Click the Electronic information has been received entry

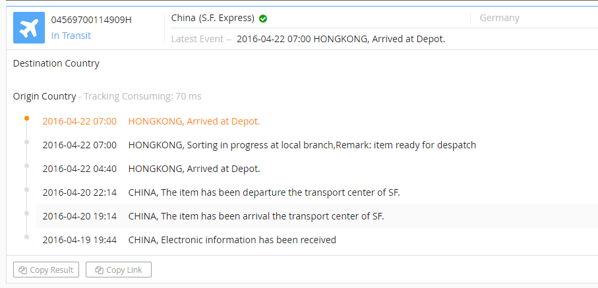click(232, 240)
